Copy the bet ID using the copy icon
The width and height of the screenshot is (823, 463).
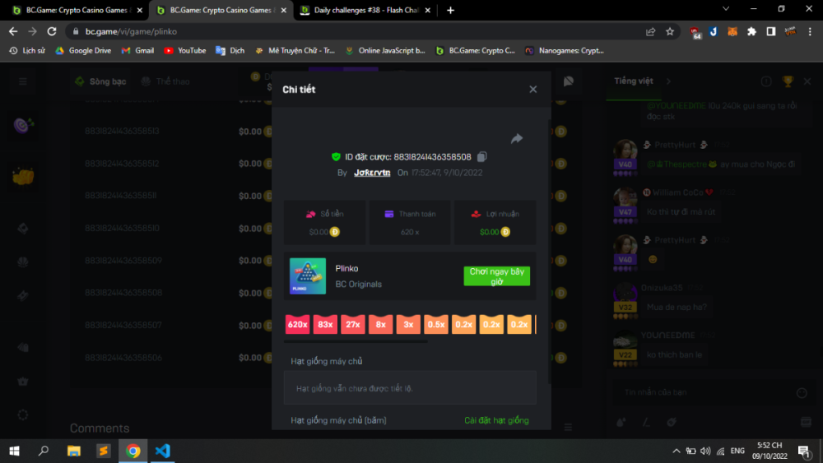tap(482, 157)
